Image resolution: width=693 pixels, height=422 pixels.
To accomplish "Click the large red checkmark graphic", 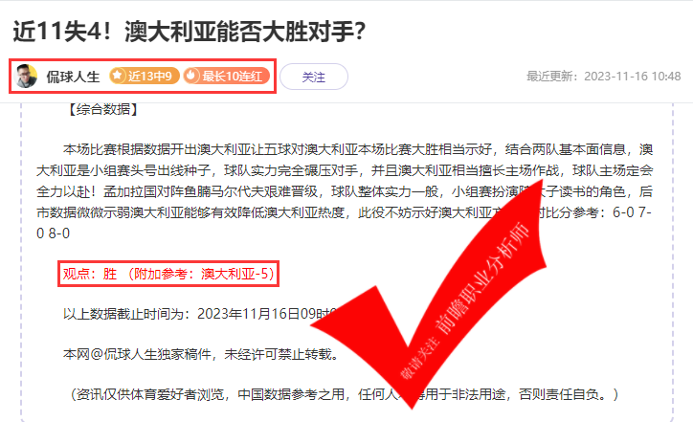I will pos(429,294).
